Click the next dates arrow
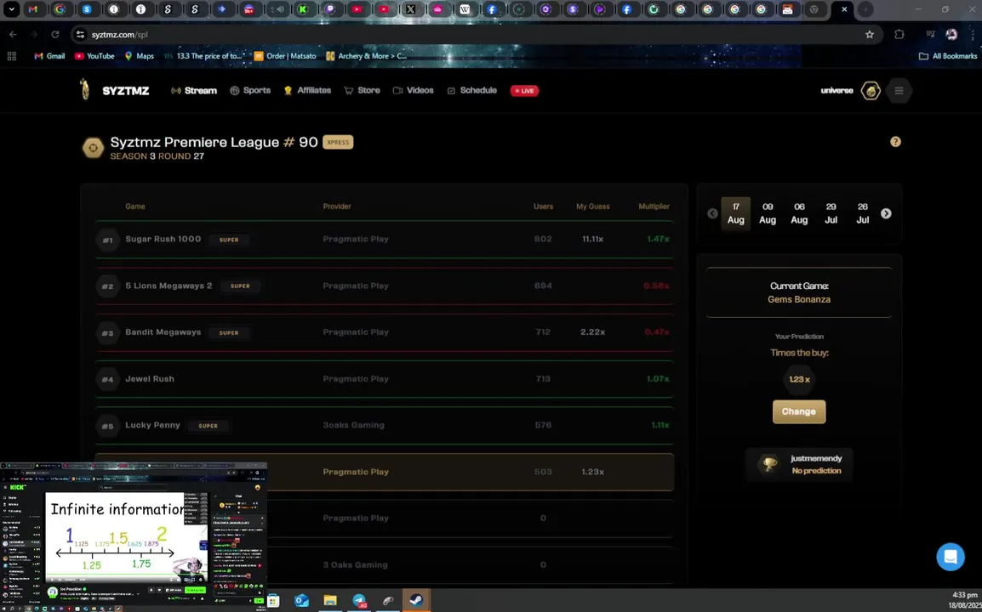The image size is (982, 612). click(x=886, y=213)
